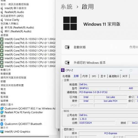The width and height of the screenshot is (138, 138).
Task: Expand the 監視器 category
Action: tap(4, 97)
